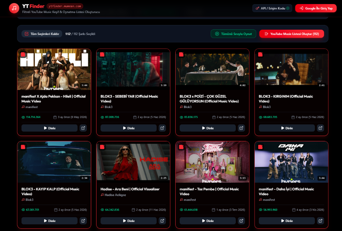
Task: Click date '4 ay önce (3 Nis 2026)'
Action: [x=310, y=210]
